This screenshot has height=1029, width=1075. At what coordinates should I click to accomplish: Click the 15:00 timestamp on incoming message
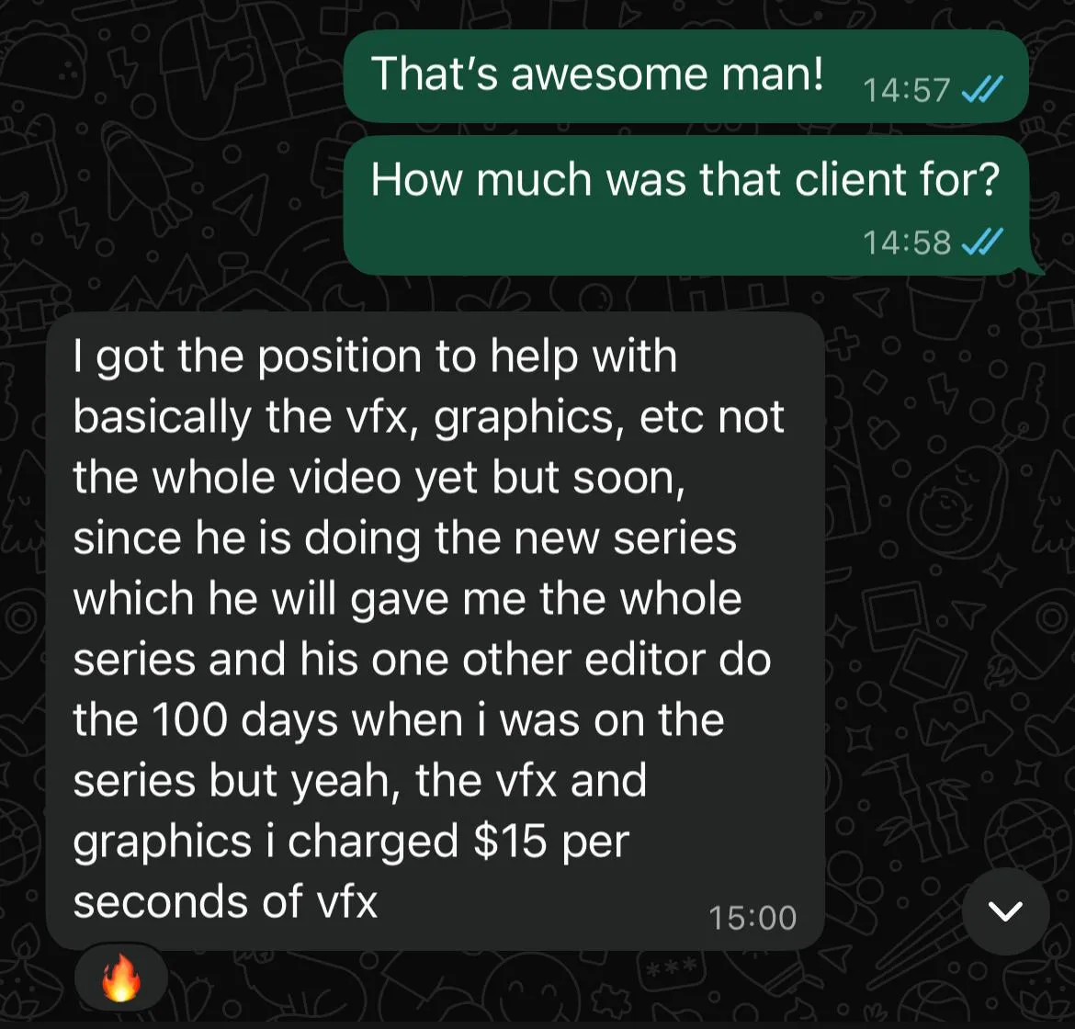752,918
